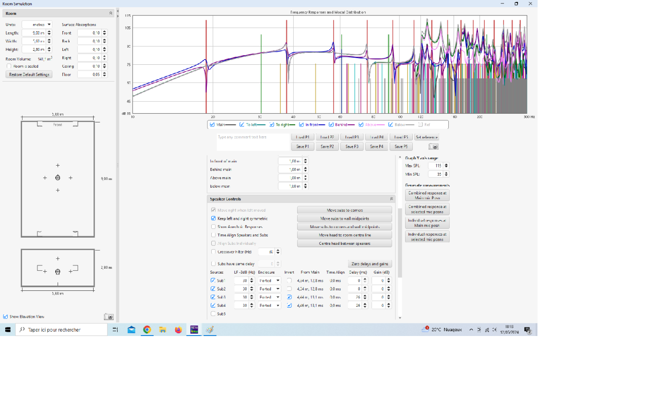The width and height of the screenshot is (672, 420).
Task: Open the Enclosure dropdown for Sub3
Action: click(x=269, y=297)
